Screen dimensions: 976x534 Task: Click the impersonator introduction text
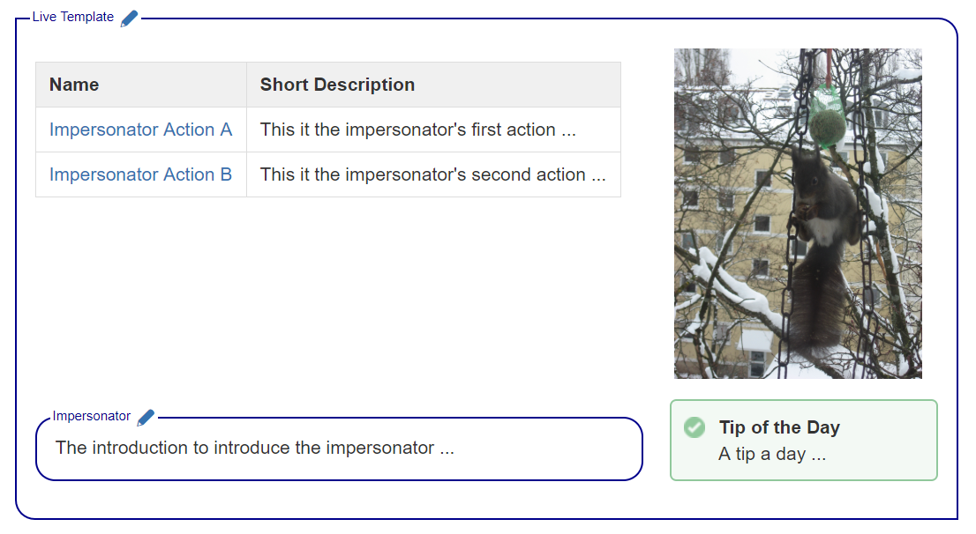click(254, 448)
